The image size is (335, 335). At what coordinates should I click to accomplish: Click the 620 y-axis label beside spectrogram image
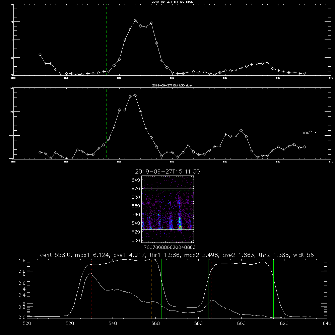(x=136, y=189)
